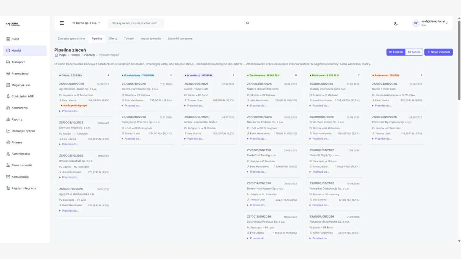Switch to Tabela view
The image size is (461, 259).
click(x=414, y=52)
